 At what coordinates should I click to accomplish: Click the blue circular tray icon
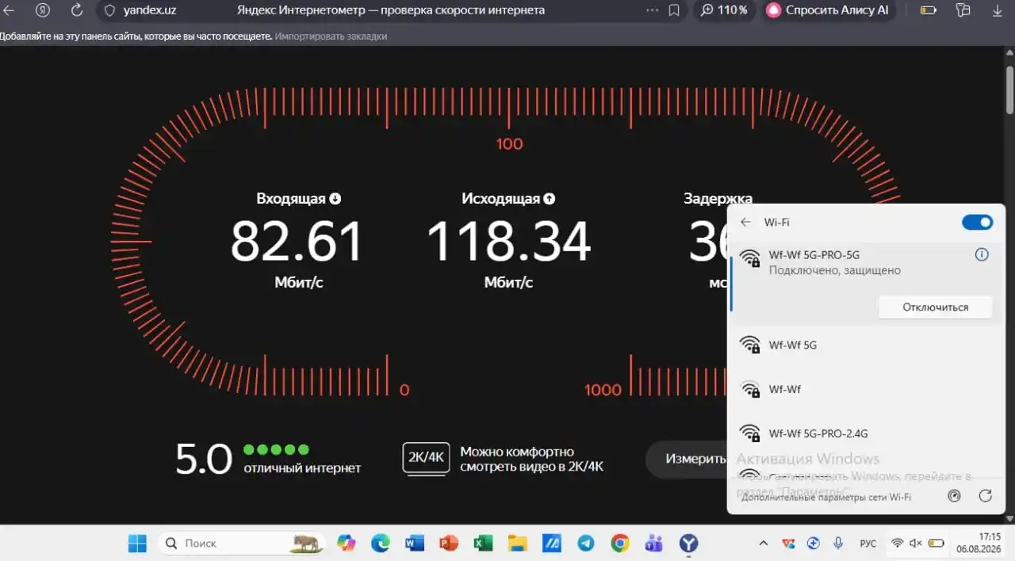(x=813, y=543)
